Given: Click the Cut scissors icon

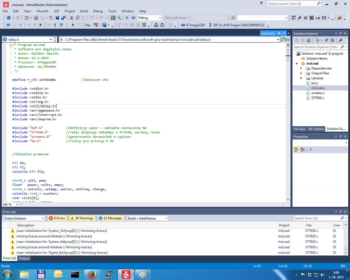Looking at the screenshot, I should (72, 18).
